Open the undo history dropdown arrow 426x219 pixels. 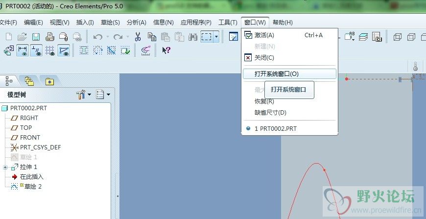(x=108, y=37)
